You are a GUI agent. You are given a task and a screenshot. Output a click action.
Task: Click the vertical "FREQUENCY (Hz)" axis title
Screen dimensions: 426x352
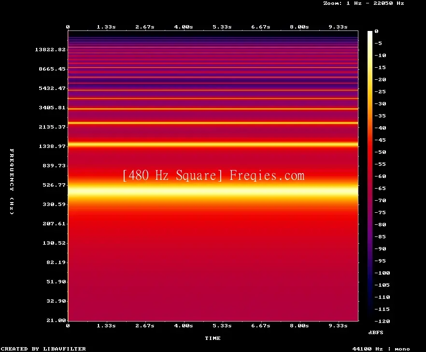[12, 181]
